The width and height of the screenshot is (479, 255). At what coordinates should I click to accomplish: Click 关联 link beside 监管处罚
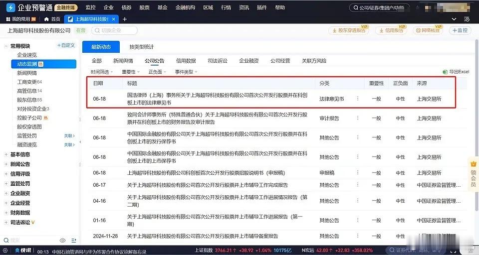coord(69,136)
